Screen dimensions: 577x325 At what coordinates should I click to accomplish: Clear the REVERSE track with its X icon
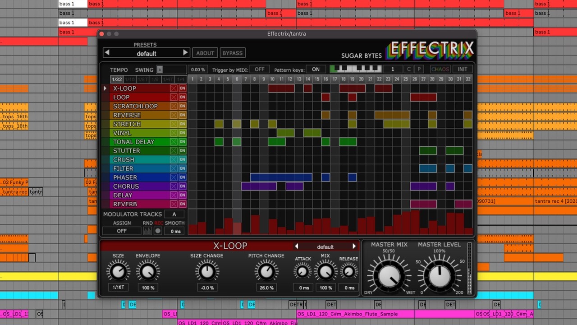174,115
